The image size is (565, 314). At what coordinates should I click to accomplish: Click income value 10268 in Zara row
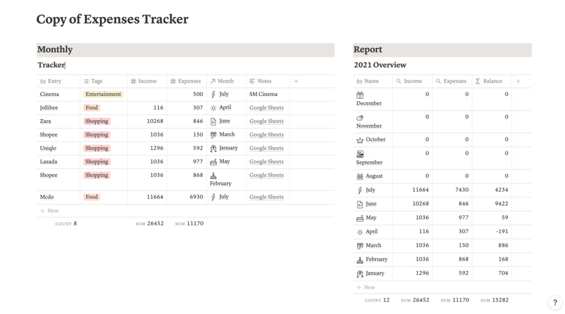tap(155, 121)
